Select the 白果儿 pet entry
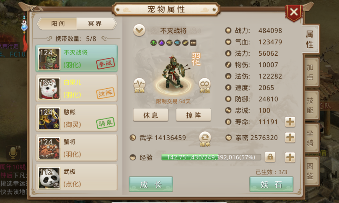 [x=77, y=88]
